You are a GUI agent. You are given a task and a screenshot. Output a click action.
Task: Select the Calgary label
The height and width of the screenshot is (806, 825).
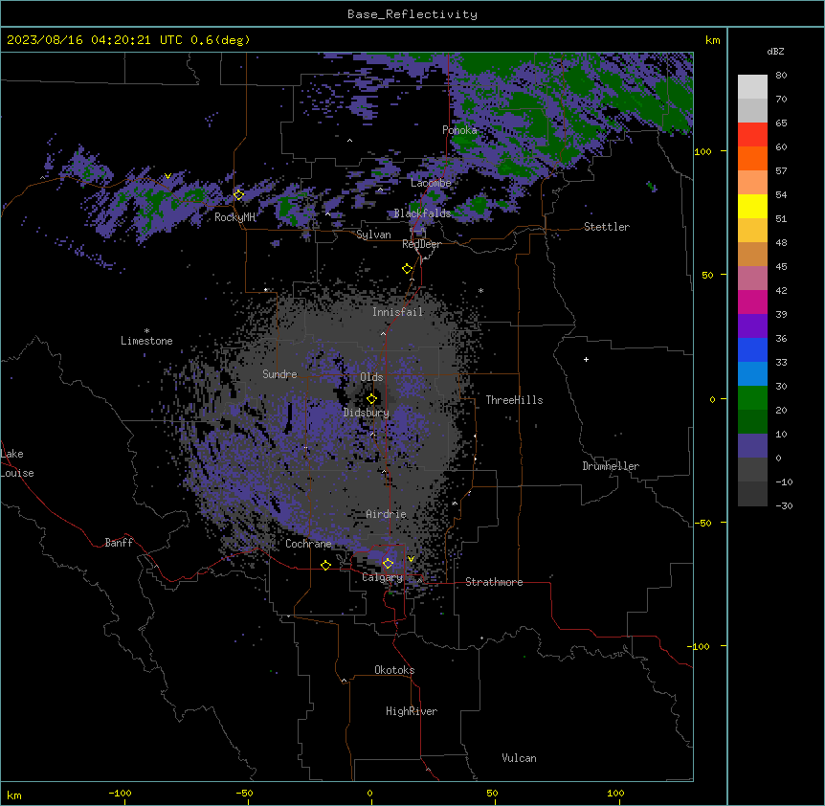(x=383, y=577)
